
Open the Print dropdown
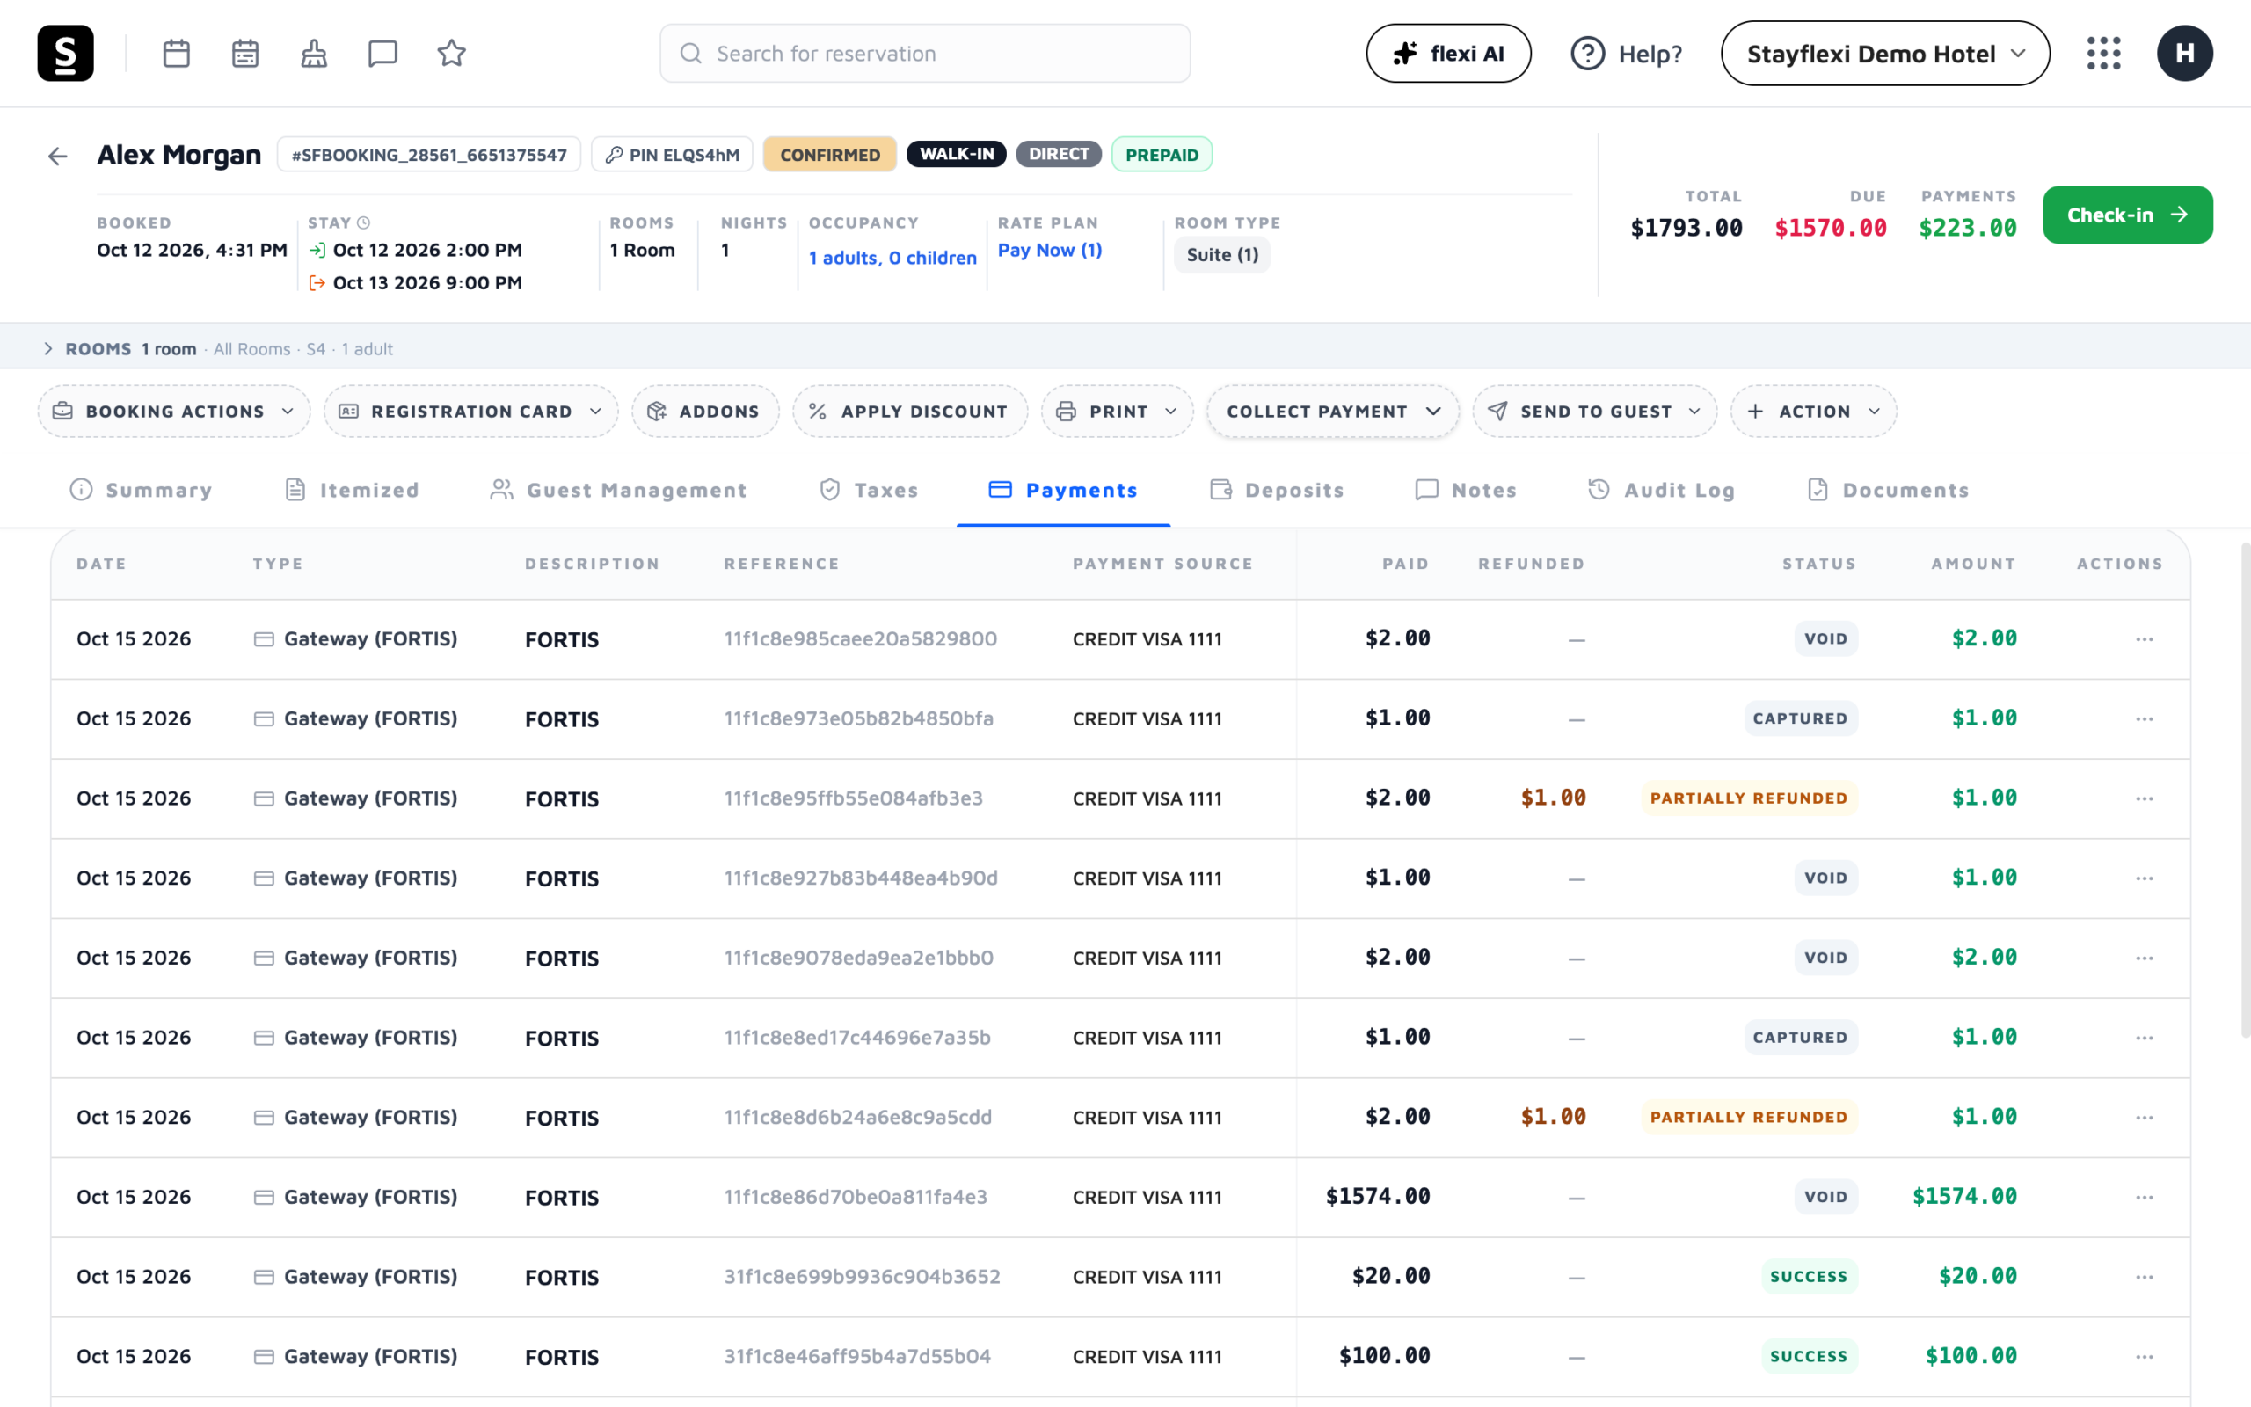(x=1117, y=412)
